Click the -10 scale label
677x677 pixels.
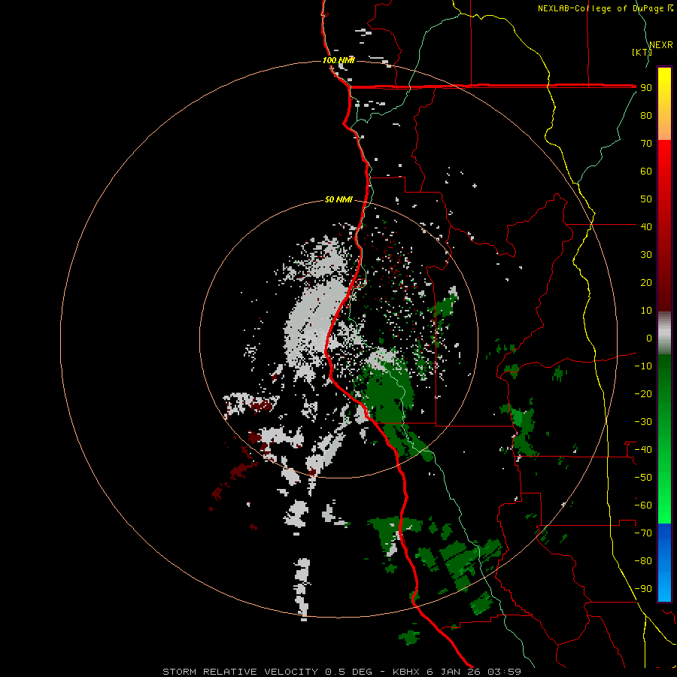(643, 366)
